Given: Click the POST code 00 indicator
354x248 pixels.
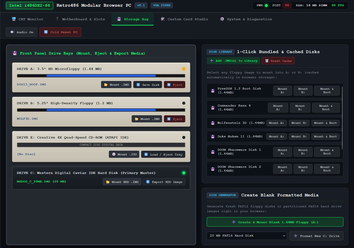Looking at the screenshot, I should click(287, 5).
